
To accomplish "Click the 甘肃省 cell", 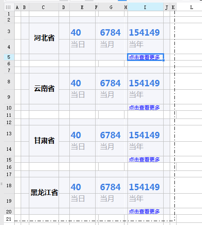I will tap(44, 141).
